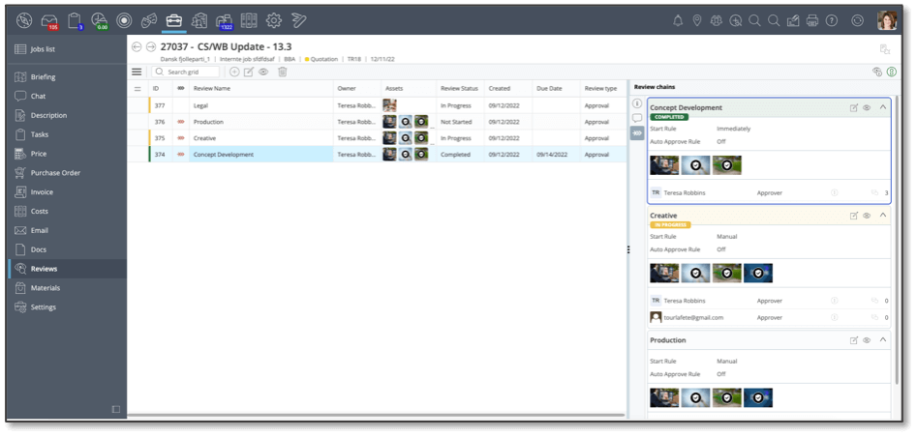Click the trash delete icon in grid toolbar
This screenshot has height=437, width=917.
click(x=283, y=72)
